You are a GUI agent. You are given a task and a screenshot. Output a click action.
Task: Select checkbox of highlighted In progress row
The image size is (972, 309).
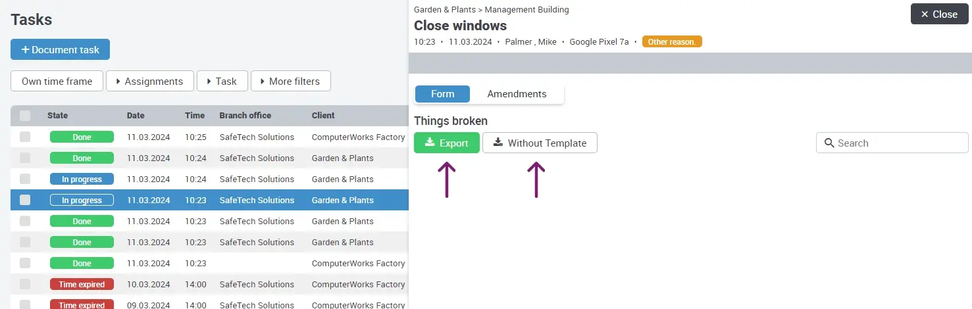click(x=25, y=201)
